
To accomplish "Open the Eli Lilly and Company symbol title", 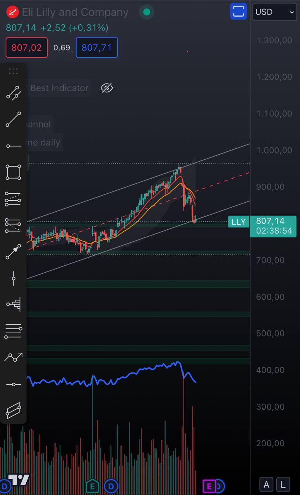I will tap(75, 12).
